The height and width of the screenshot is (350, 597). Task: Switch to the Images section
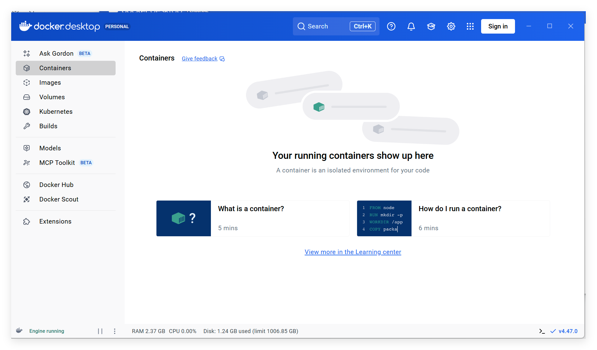(50, 83)
